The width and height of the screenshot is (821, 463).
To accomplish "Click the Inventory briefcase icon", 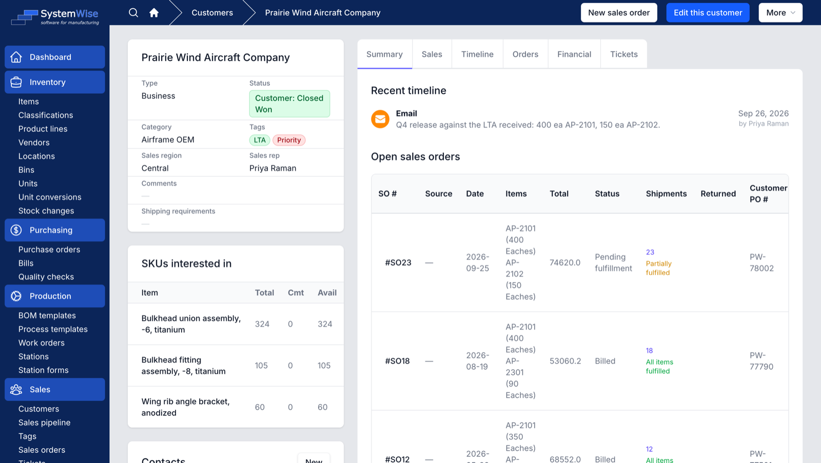I will tap(16, 82).
